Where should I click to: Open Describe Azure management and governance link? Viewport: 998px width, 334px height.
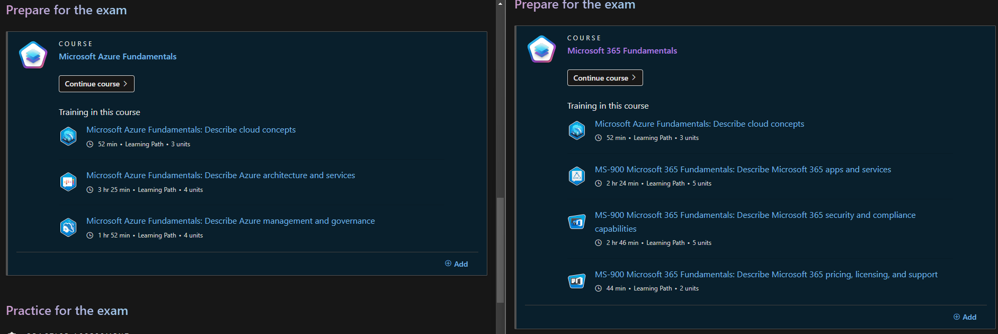[x=230, y=221]
